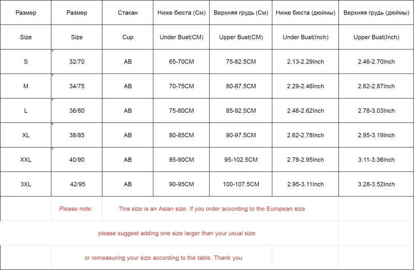
Task: Click the red "Please note:" text
Action: [76, 209]
